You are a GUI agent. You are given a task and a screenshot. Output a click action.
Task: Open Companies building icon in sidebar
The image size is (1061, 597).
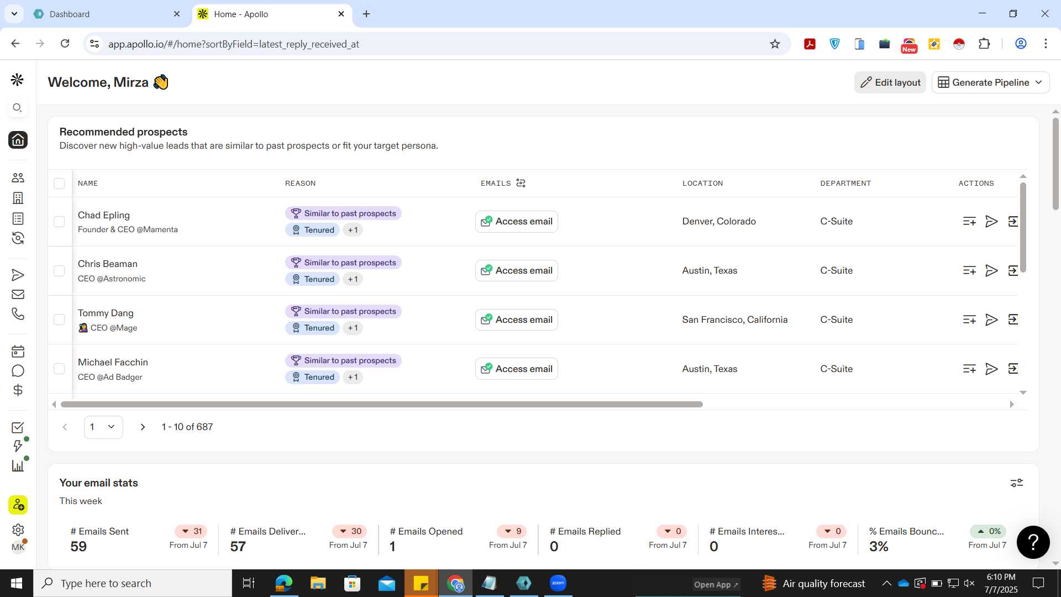18,198
